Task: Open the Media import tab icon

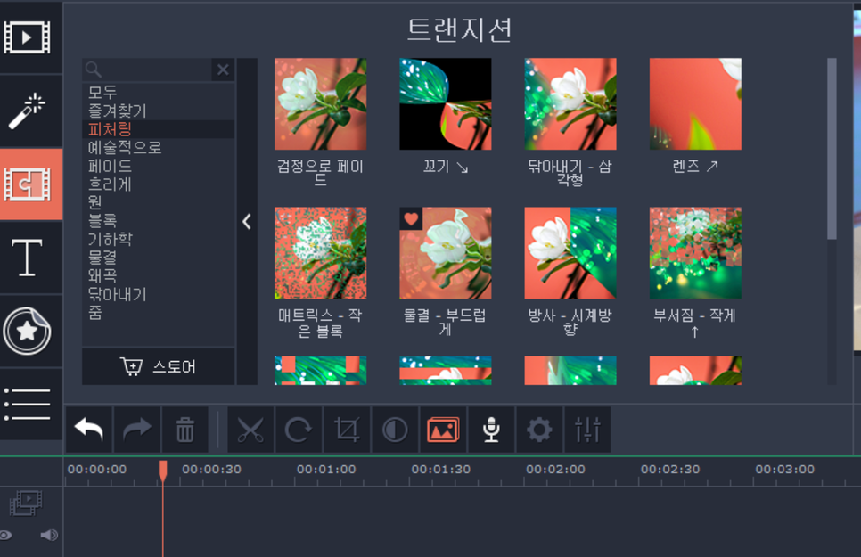Action: [27, 37]
